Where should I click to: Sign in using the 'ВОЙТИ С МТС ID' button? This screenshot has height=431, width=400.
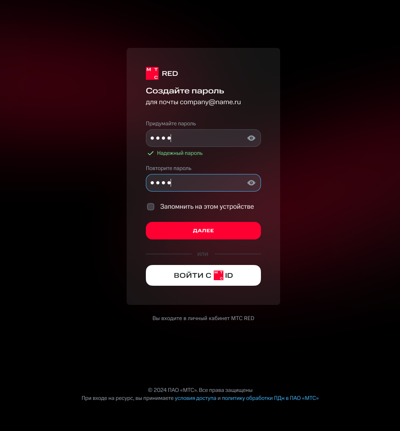(203, 275)
